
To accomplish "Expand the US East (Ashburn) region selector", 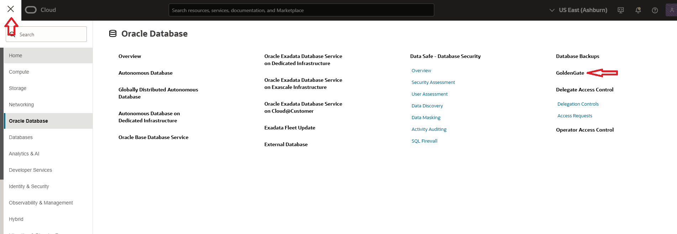I will (x=578, y=10).
